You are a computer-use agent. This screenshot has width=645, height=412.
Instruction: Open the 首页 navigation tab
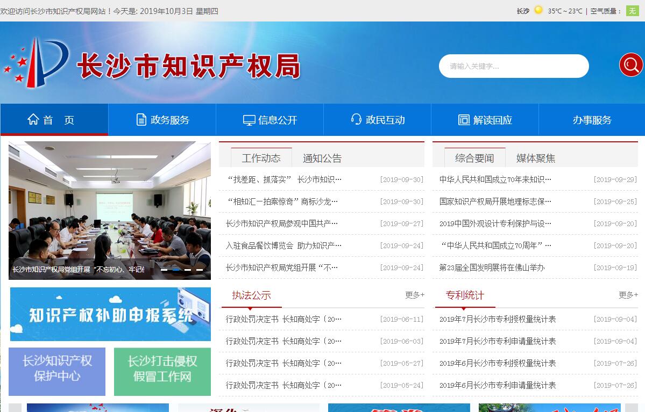pos(54,120)
